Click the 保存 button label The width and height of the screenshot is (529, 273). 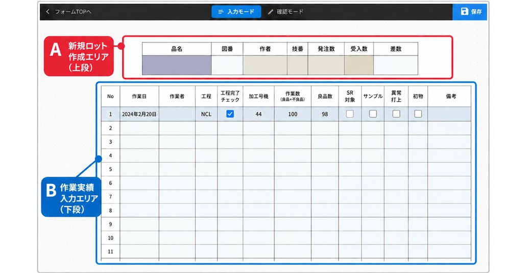(476, 11)
